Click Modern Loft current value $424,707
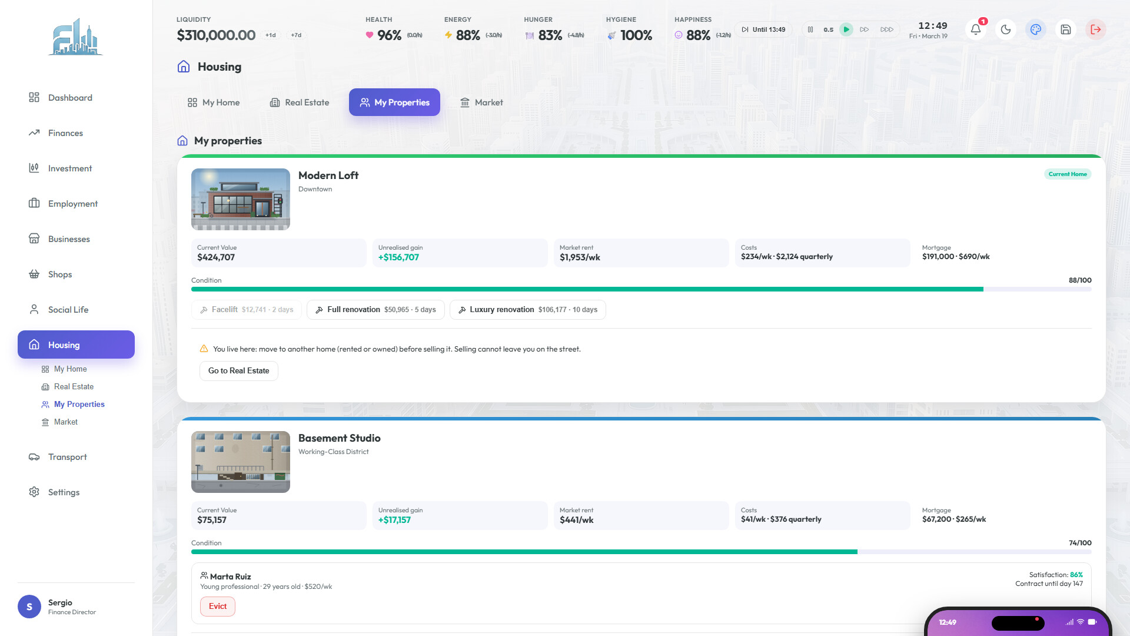This screenshot has width=1130, height=636. pos(216,257)
